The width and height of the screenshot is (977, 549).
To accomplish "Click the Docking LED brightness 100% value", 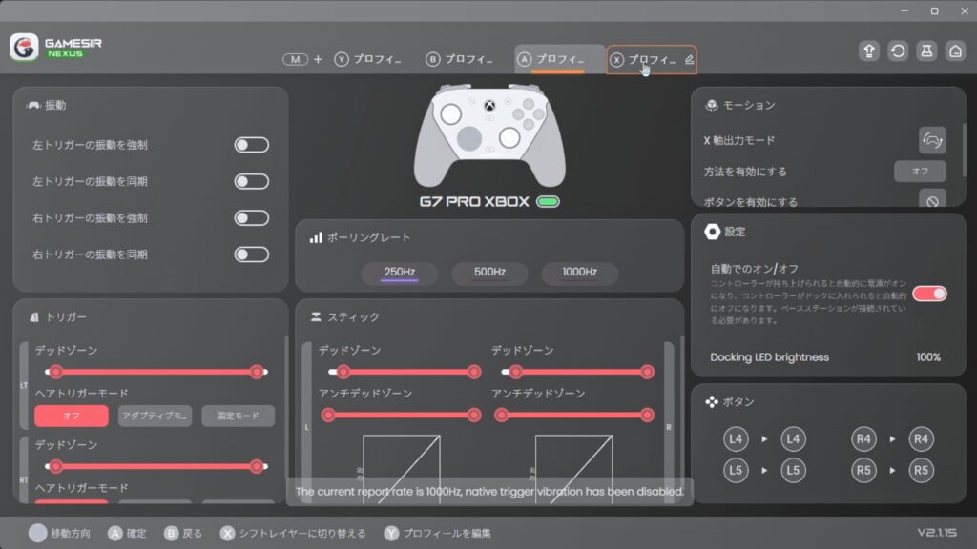I will coord(928,357).
